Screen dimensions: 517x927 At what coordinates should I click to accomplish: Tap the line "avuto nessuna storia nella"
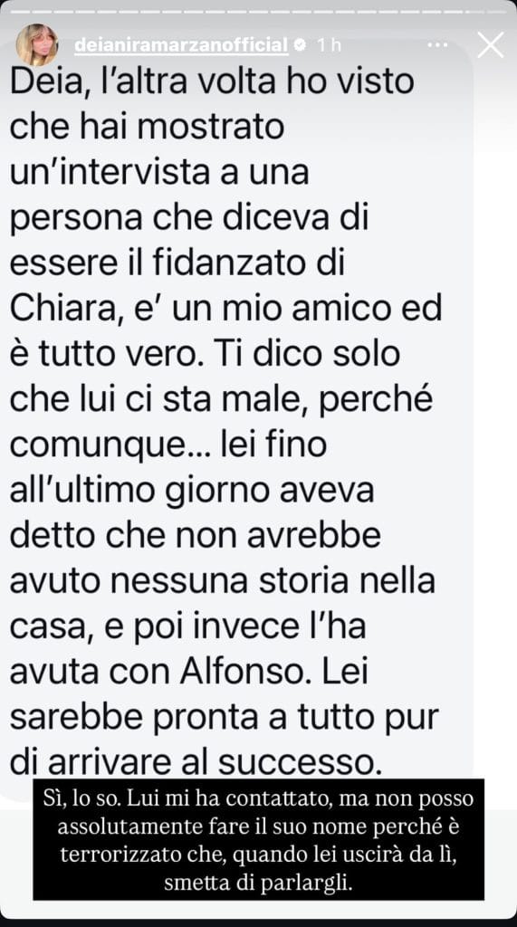coord(223,581)
